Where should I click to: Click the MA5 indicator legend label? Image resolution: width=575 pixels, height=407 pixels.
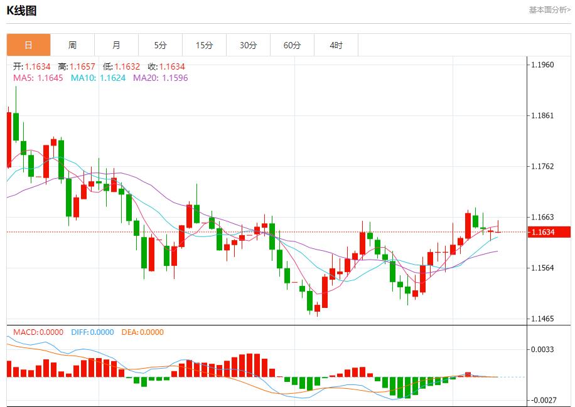[38, 78]
